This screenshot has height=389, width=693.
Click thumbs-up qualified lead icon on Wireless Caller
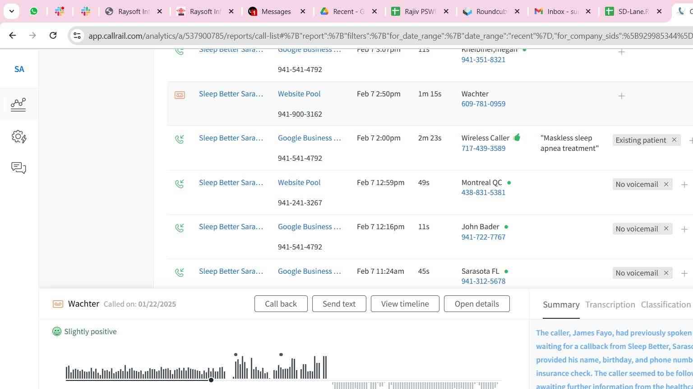point(517,137)
